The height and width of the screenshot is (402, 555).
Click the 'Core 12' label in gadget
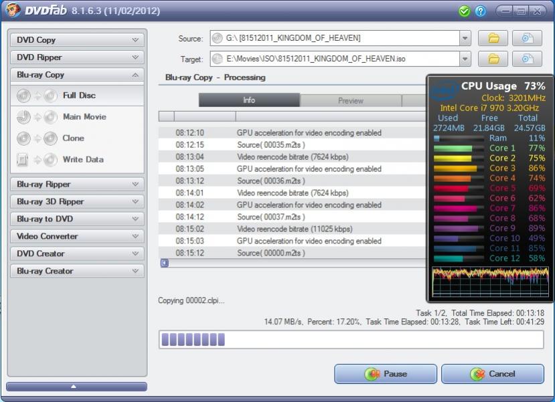coord(505,258)
